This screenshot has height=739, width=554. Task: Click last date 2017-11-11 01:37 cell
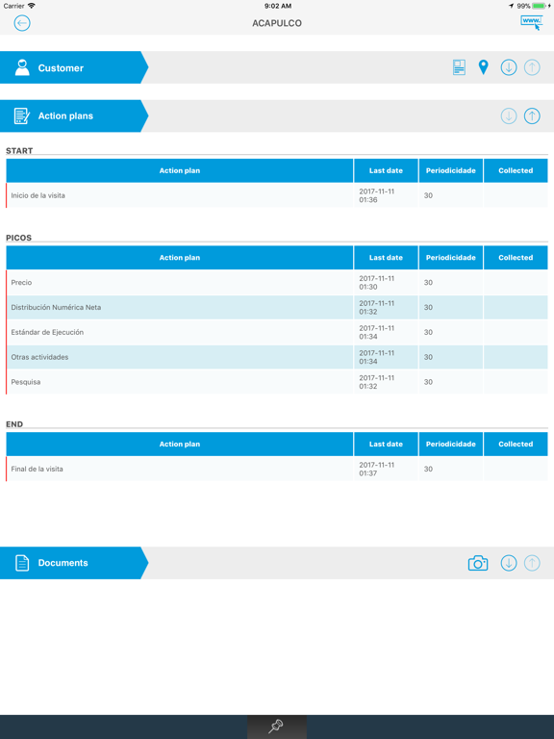coord(386,469)
